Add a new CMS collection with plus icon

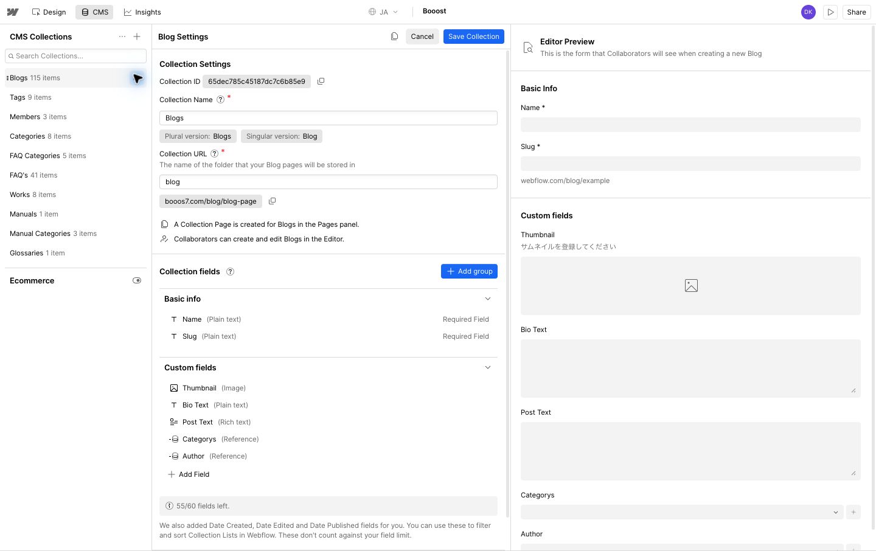(x=137, y=36)
